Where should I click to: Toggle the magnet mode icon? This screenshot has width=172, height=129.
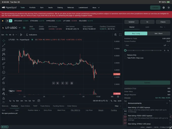(x=4, y=89)
